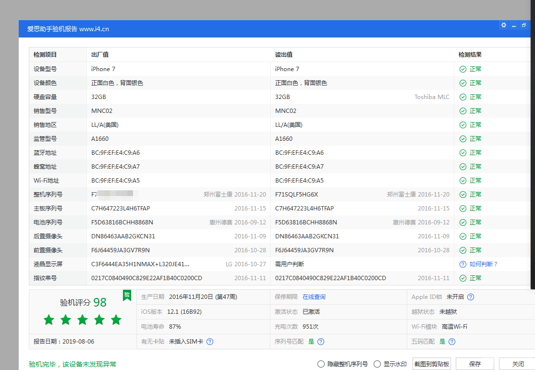Screen dimensions: 535x370
Task: Click green check icon for 蓝牙地址
Action: point(462,153)
